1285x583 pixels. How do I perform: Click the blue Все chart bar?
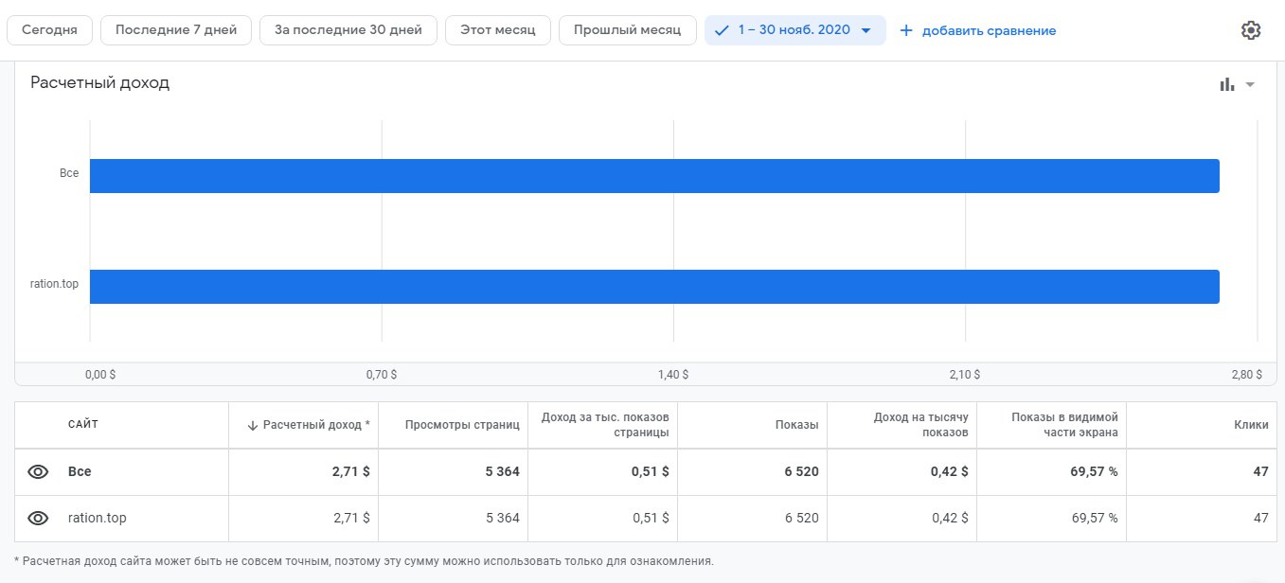pyautogui.click(x=653, y=176)
